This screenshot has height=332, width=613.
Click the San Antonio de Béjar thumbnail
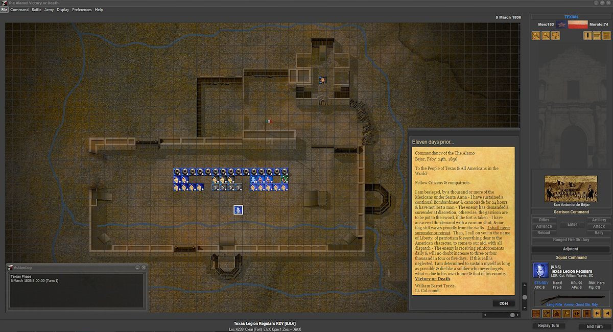pyautogui.click(x=571, y=188)
